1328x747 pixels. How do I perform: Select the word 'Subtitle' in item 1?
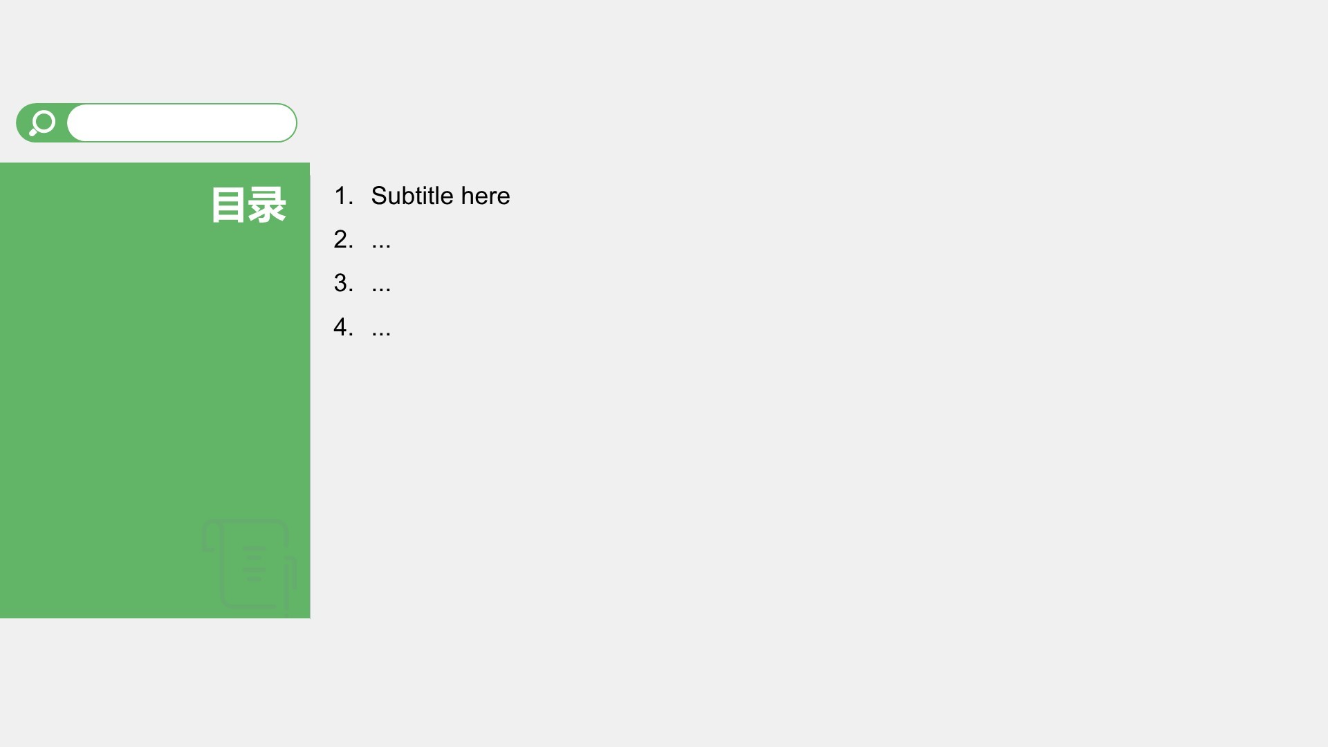tap(412, 196)
